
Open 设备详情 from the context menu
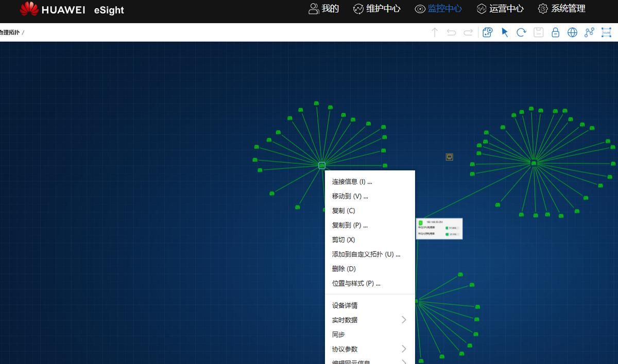click(x=345, y=305)
